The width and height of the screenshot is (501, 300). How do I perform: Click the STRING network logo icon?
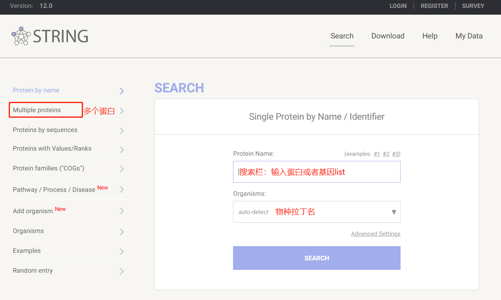point(21,36)
